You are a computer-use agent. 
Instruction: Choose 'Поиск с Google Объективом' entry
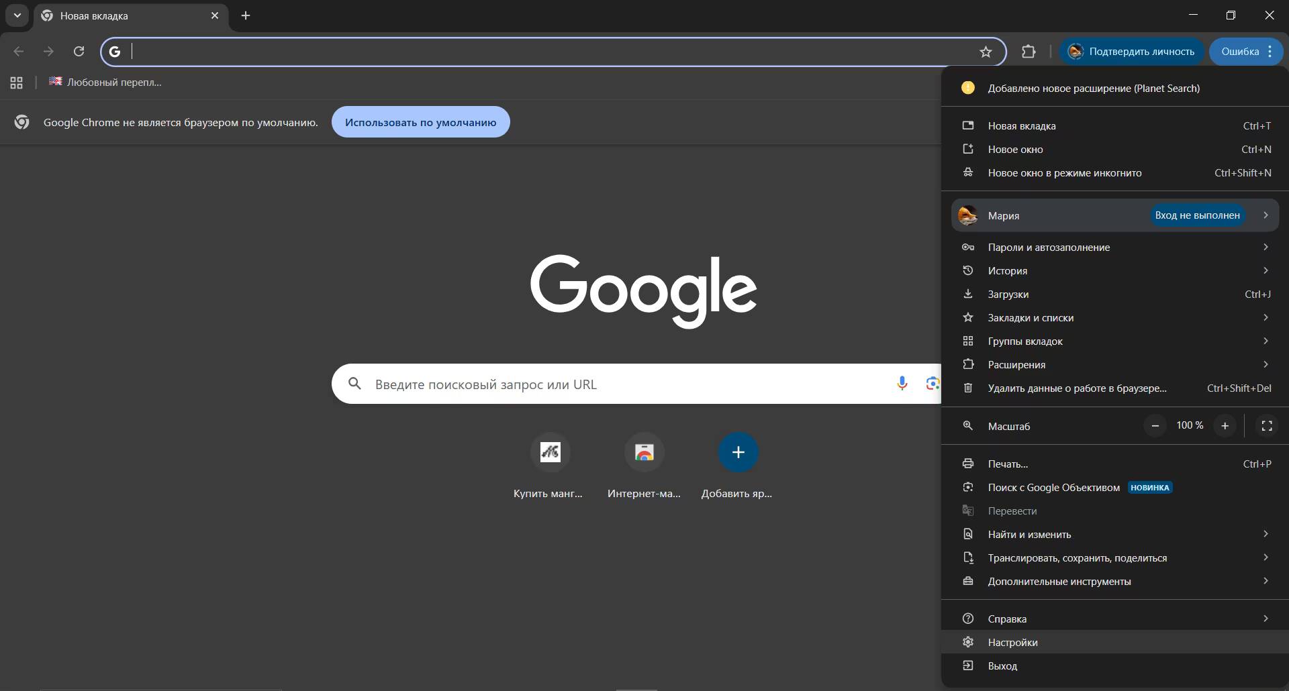click(1115, 487)
